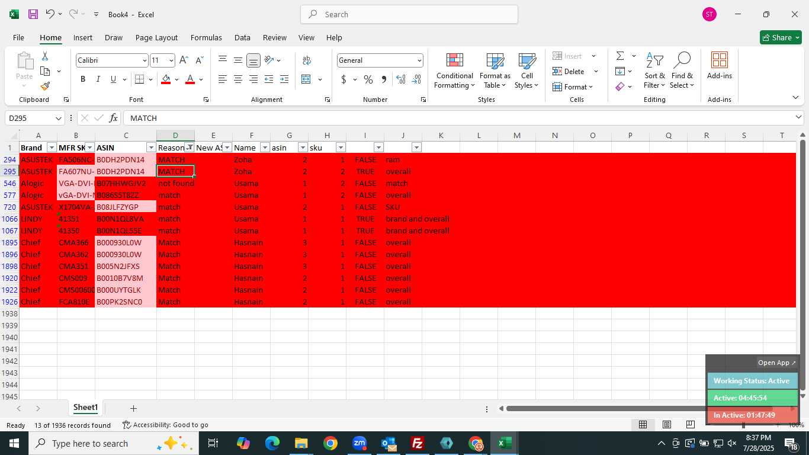Open the Add-ins pane

pos(719,66)
